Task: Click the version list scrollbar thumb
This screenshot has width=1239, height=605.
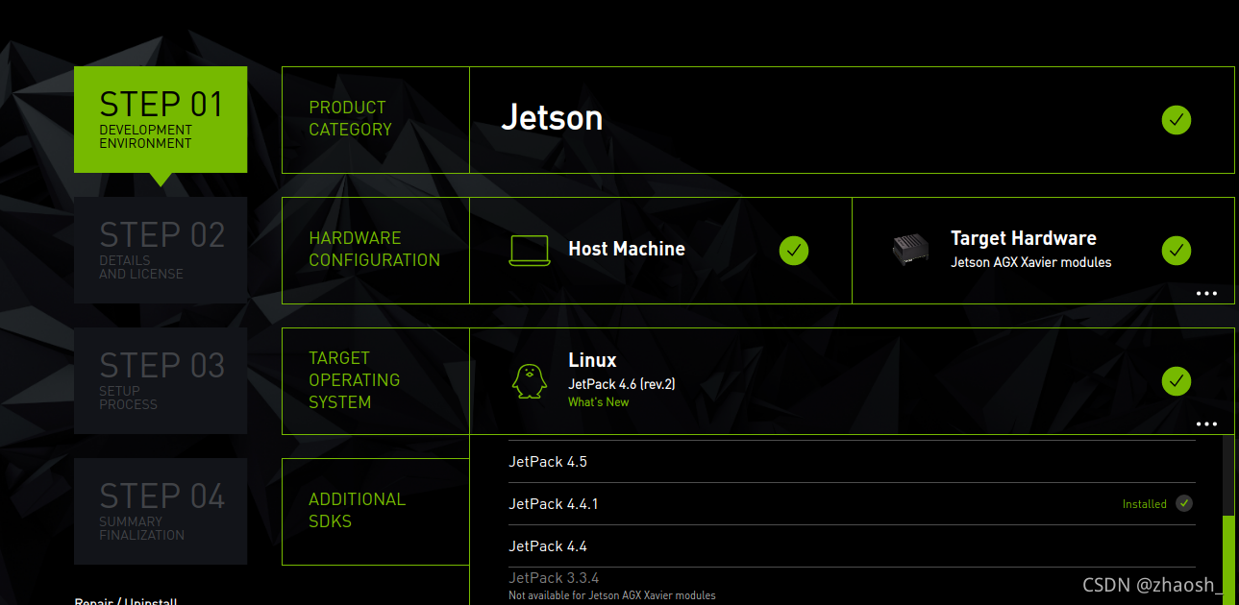Action: point(1228,560)
